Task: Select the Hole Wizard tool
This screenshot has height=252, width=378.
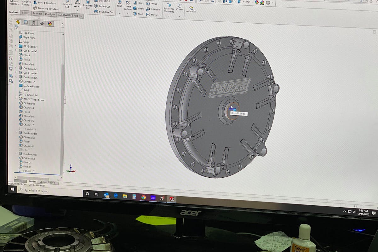Action: [x=77, y=4]
